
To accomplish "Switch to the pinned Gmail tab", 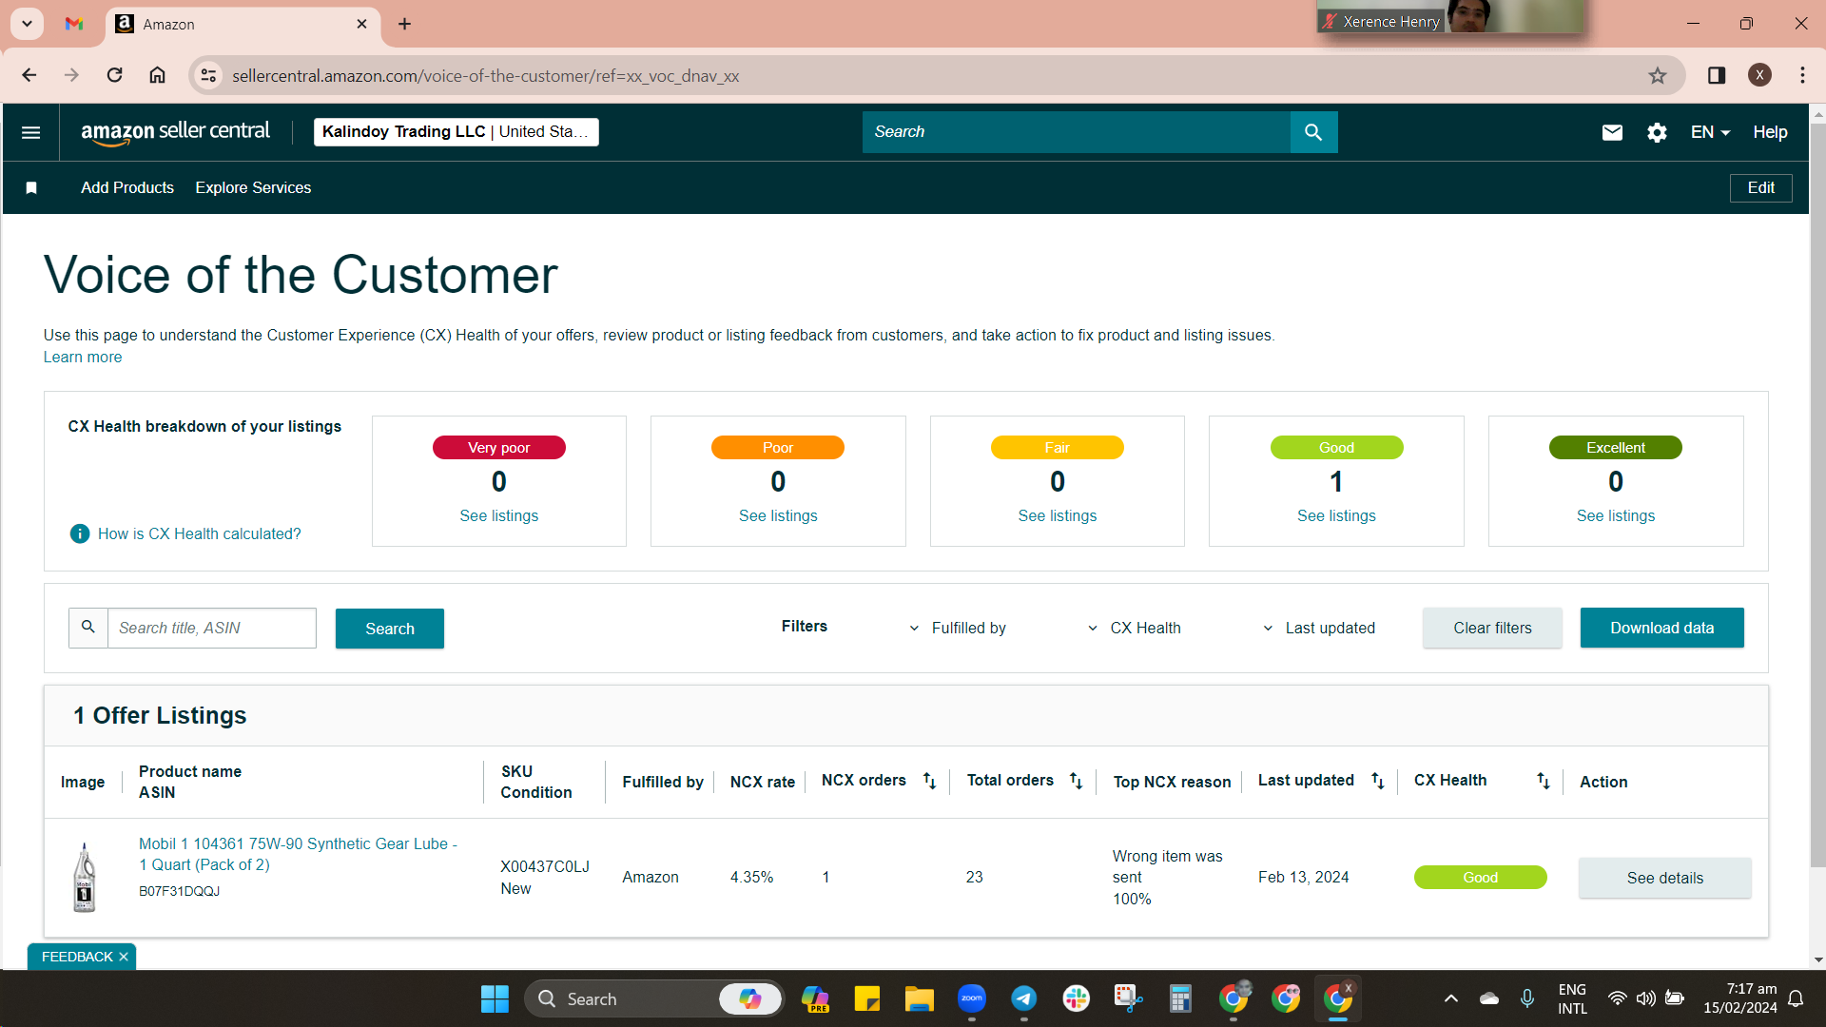I will pyautogui.click(x=74, y=24).
